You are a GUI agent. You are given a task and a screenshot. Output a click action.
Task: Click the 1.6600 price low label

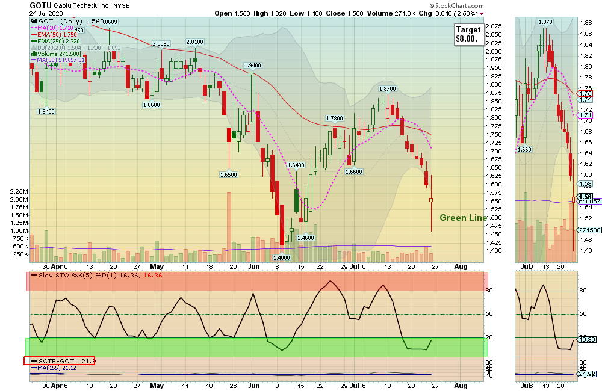353,171
